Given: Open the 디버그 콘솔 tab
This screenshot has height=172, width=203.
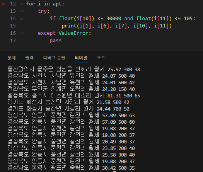Looking at the screenshot, I should pyautogui.click(x=54, y=58).
